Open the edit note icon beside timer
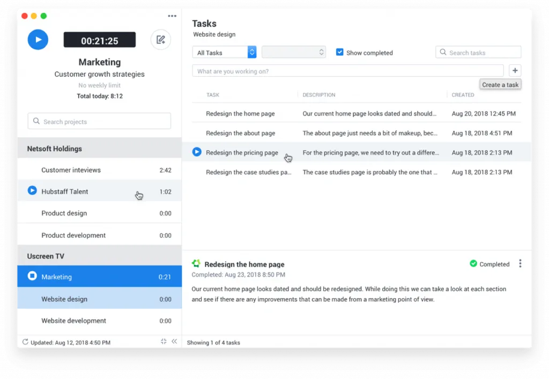The width and height of the screenshot is (549, 379). point(161,40)
